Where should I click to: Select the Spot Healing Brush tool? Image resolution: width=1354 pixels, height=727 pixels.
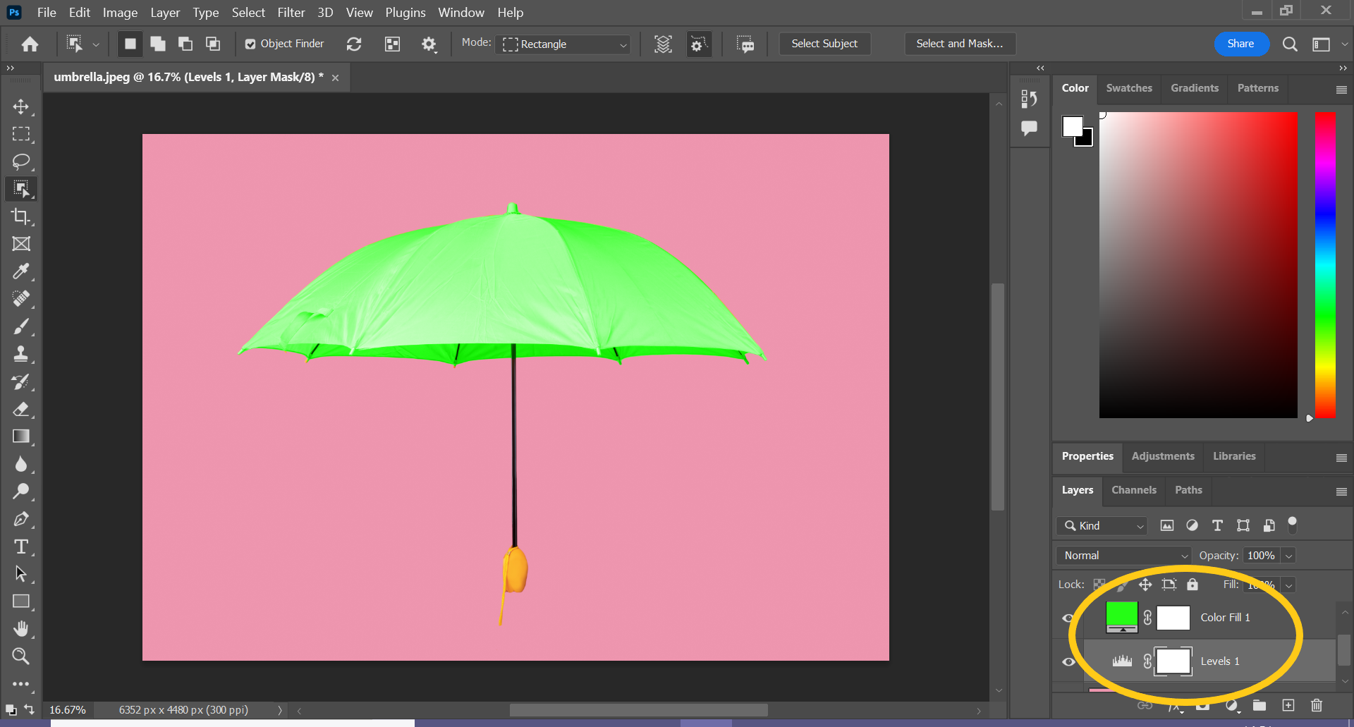[x=21, y=299]
